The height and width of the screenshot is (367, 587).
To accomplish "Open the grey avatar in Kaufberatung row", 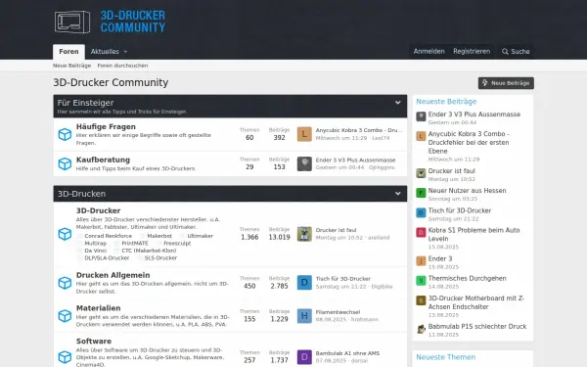I will (304, 163).
